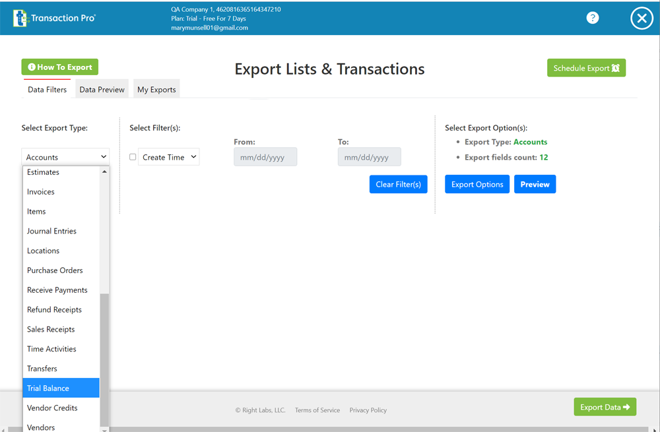The width and height of the screenshot is (660, 432).
Task: Open the help question mark icon
Action: point(592,18)
